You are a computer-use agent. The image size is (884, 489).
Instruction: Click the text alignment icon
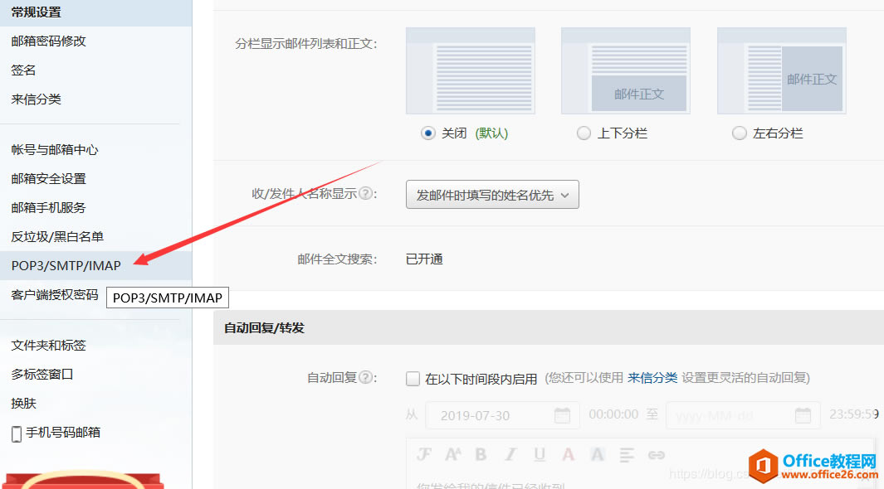(x=626, y=454)
